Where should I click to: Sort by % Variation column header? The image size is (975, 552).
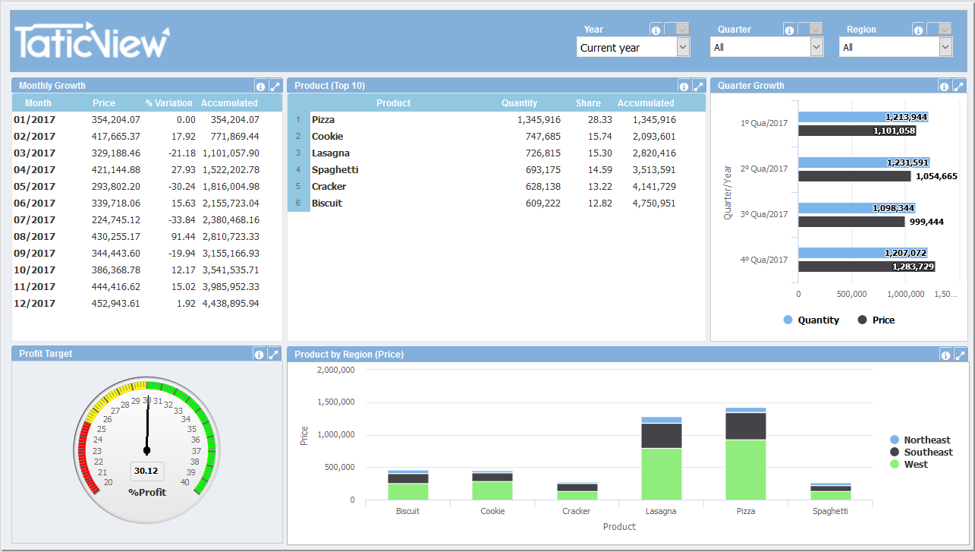coord(168,103)
